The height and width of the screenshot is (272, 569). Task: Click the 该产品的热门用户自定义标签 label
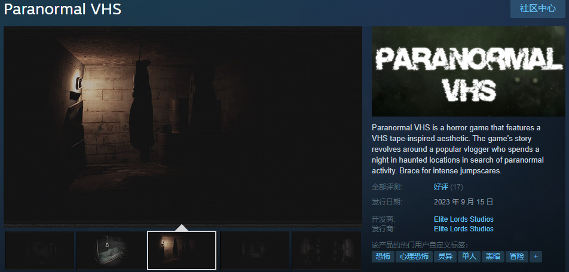tap(420, 245)
